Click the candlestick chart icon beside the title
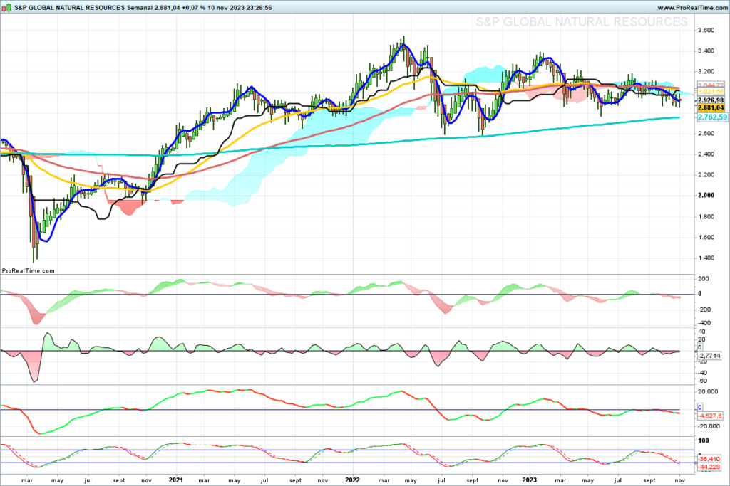The height and width of the screenshot is (486, 730). pos(7,7)
